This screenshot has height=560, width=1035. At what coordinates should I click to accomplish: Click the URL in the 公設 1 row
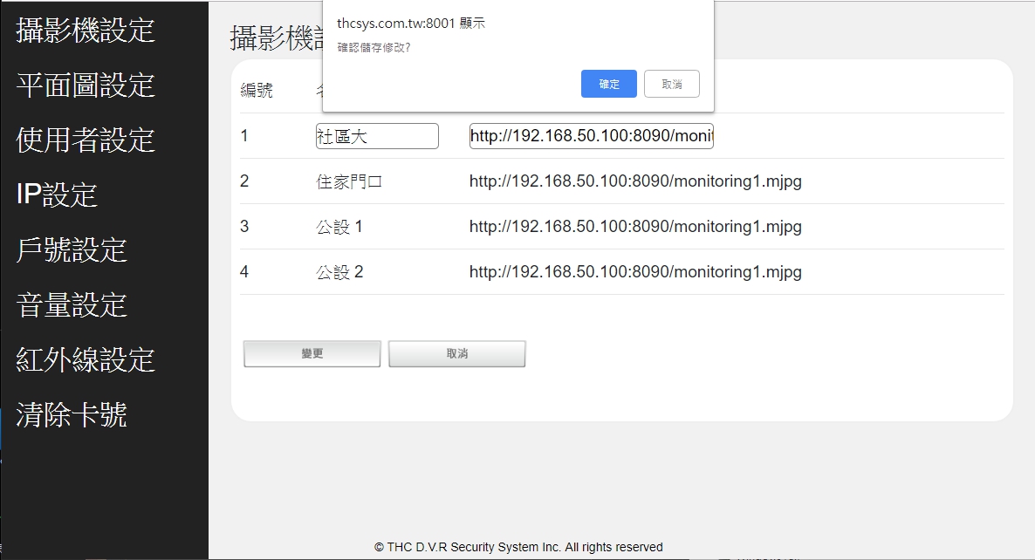pyautogui.click(x=634, y=227)
